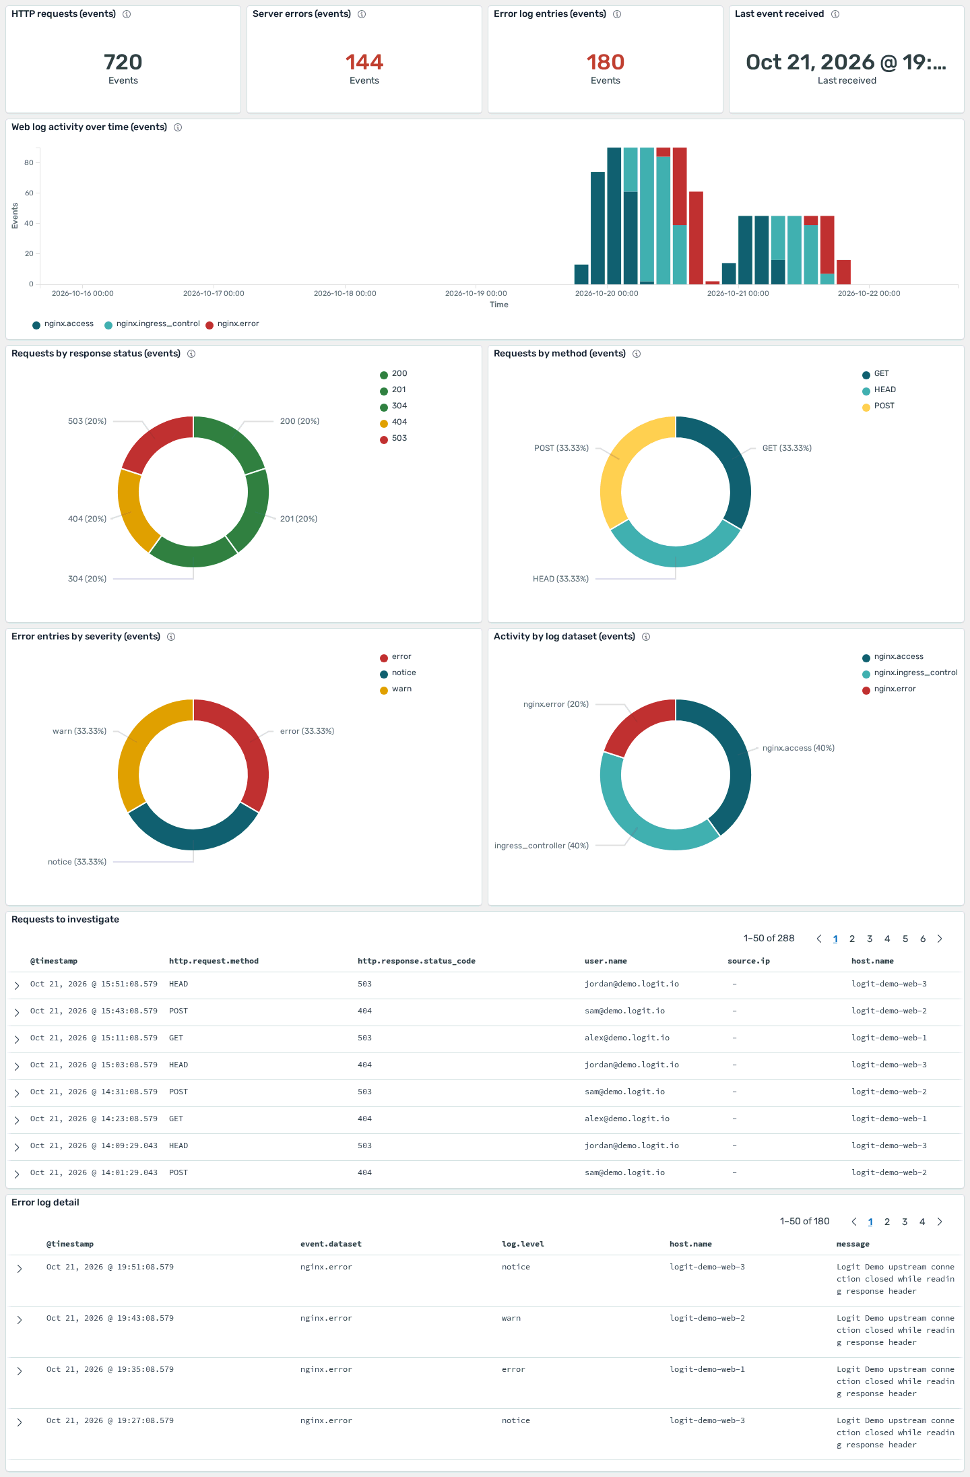Click the event.dataset column header
The image size is (970, 1477).
click(x=331, y=1244)
